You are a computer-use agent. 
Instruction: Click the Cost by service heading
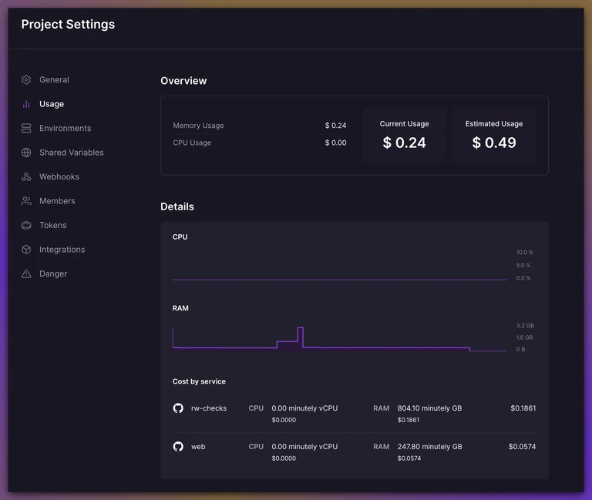(x=199, y=381)
